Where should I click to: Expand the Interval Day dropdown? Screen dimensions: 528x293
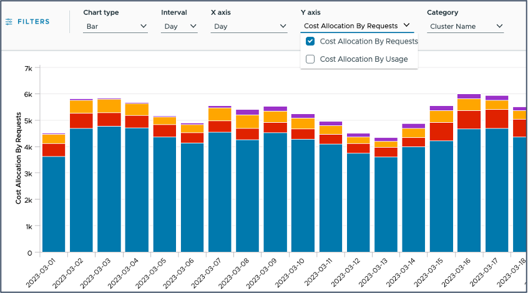[179, 26]
